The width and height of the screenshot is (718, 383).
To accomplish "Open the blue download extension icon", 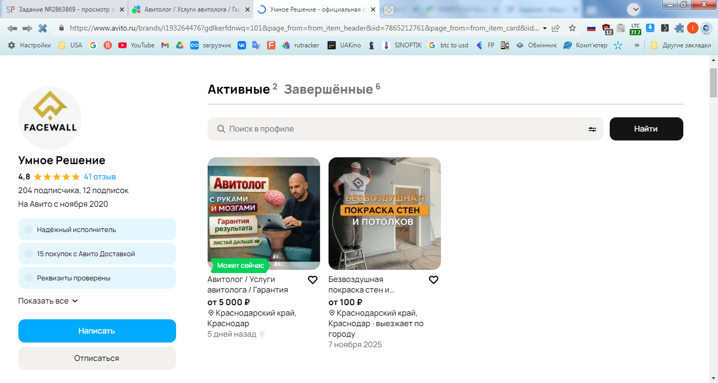I will click(x=650, y=28).
